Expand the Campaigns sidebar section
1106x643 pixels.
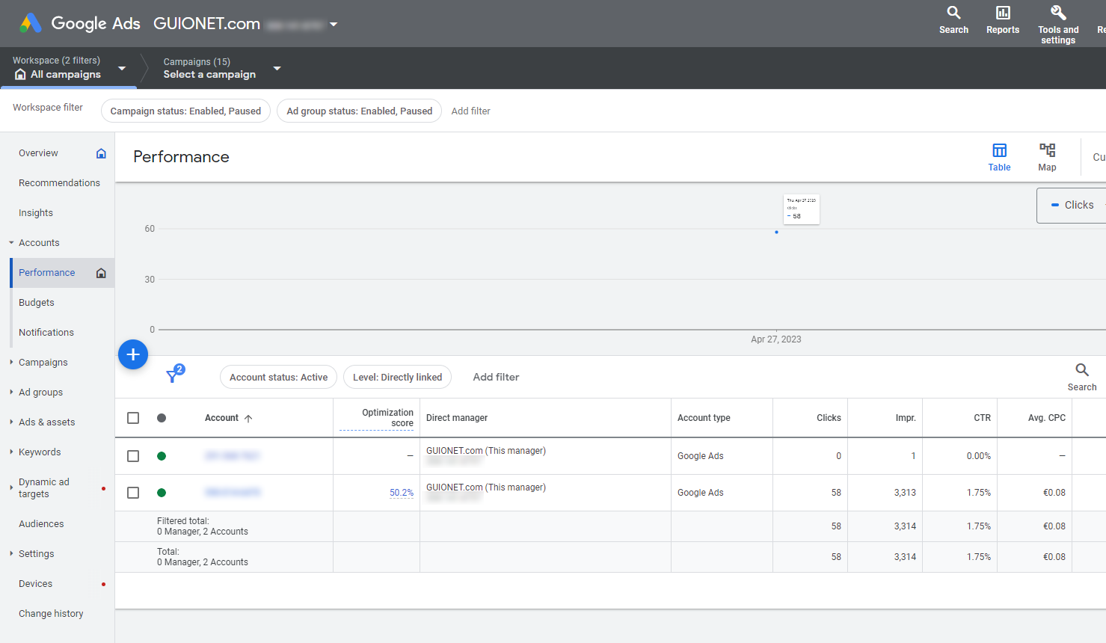(11, 363)
